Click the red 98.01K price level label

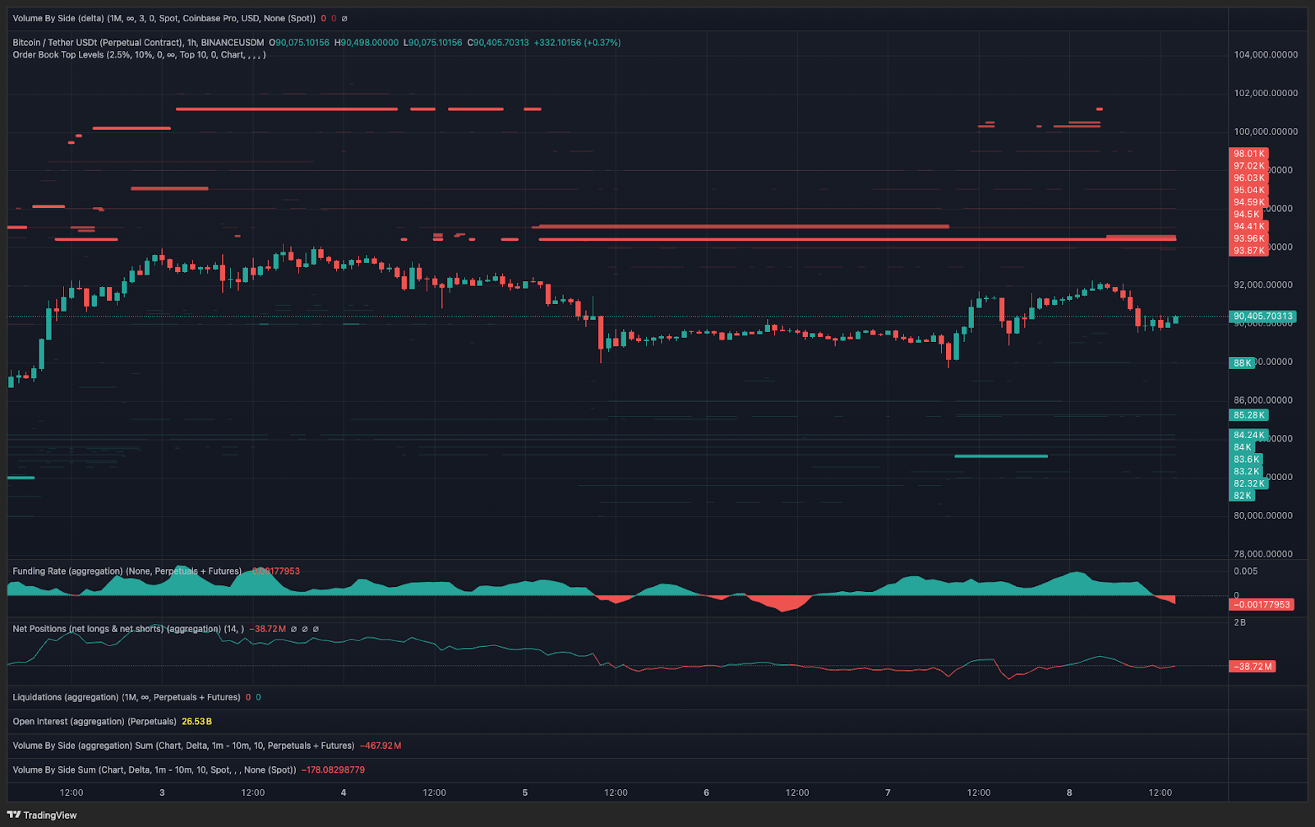[x=1248, y=154]
